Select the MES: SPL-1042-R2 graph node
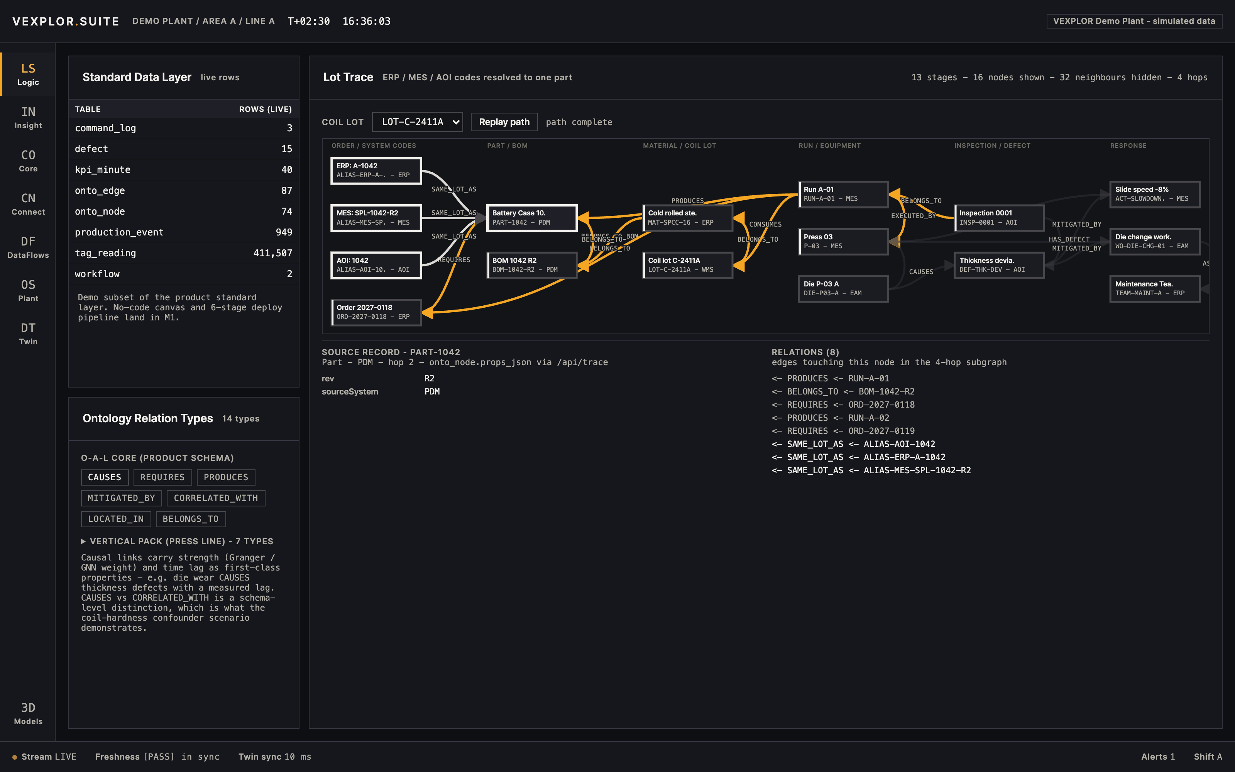1235x772 pixels. [x=376, y=218]
